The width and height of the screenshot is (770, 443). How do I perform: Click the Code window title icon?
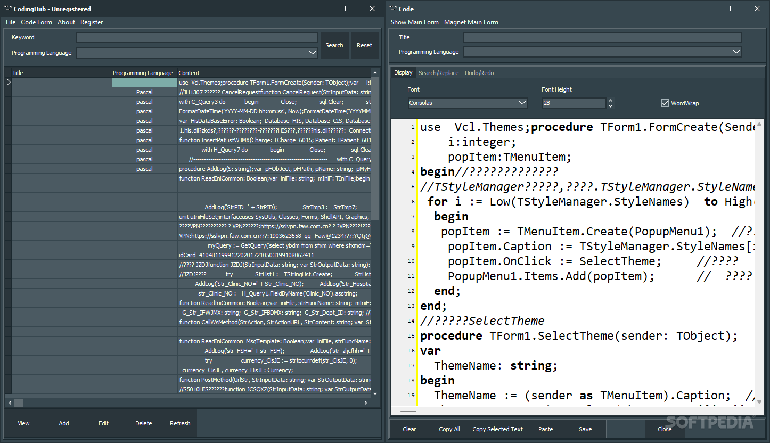tap(394, 9)
